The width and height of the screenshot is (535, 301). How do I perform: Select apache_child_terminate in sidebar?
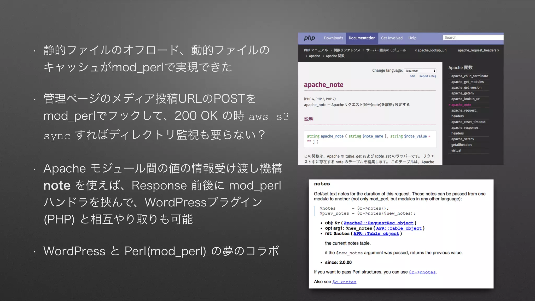click(x=469, y=76)
